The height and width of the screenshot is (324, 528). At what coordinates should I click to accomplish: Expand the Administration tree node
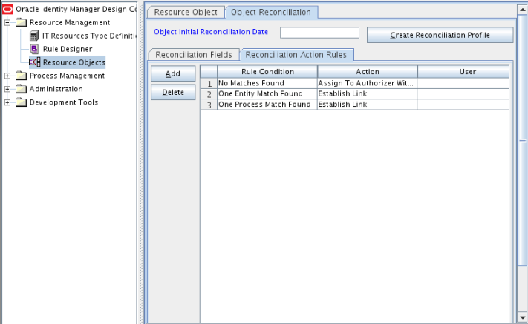click(x=7, y=89)
